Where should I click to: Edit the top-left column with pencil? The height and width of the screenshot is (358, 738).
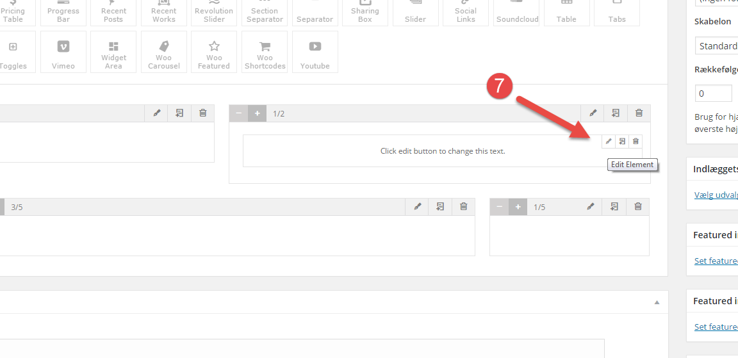[157, 113]
